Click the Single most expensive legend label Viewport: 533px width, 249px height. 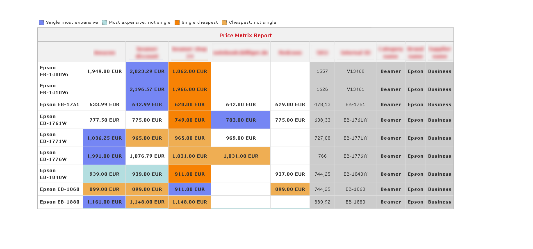coord(72,23)
